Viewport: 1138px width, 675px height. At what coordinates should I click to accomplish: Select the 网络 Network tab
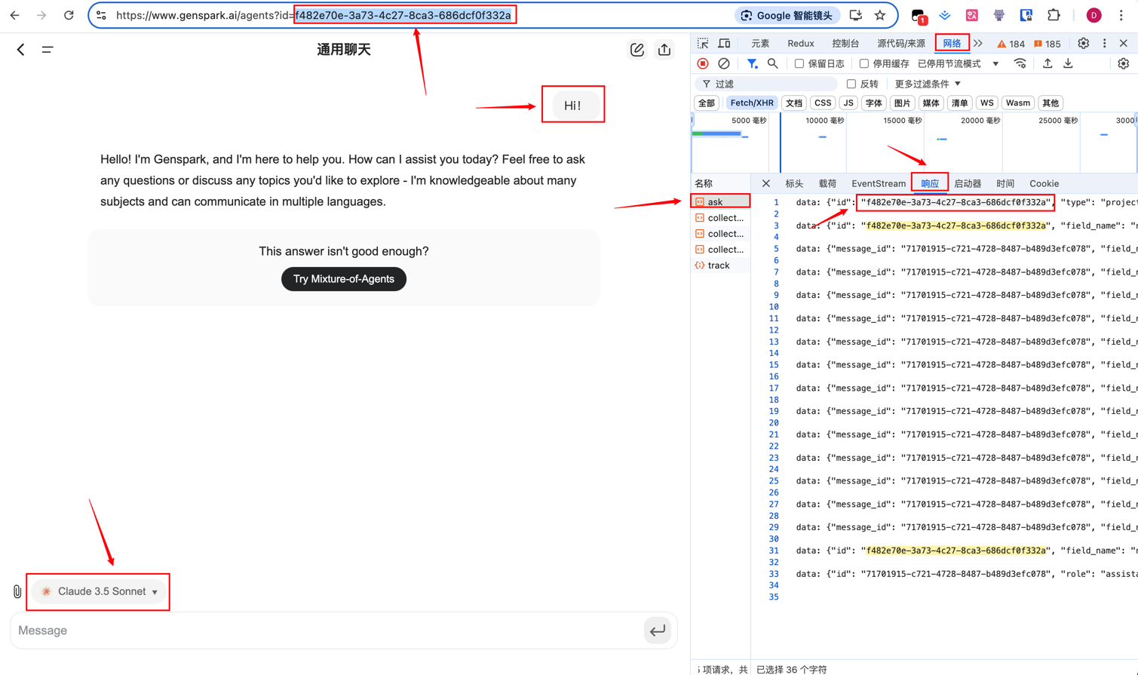click(952, 44)
